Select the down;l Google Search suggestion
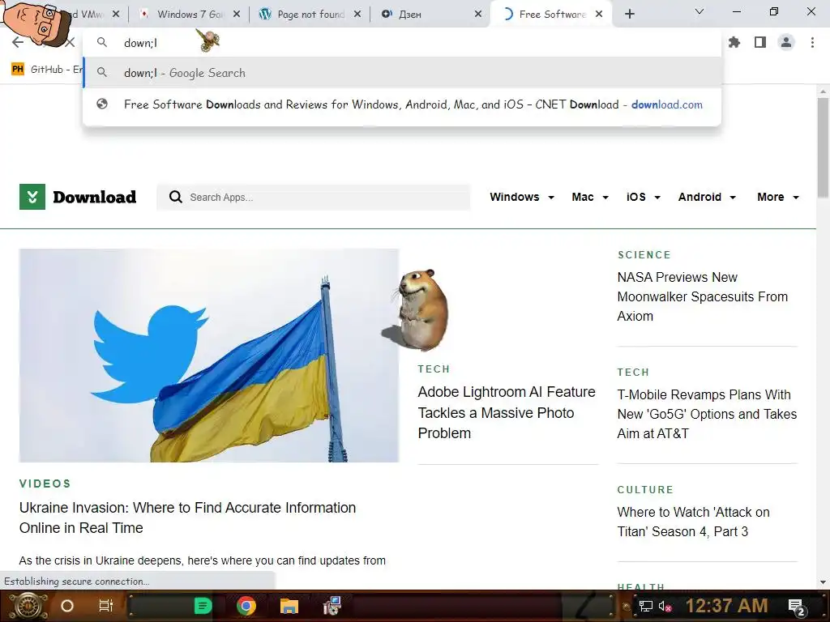This screenshot has width=830, height=622. pyautogui.click(x=402, y=73)
